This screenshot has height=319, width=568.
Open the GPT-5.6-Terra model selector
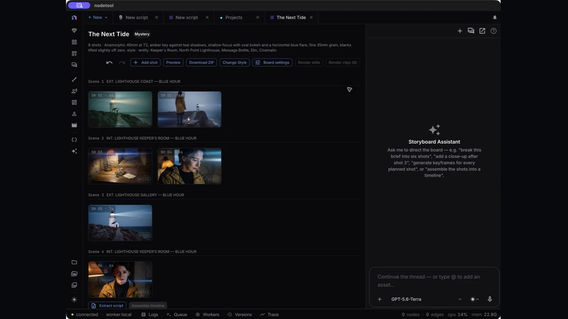[x=426, y=299]
